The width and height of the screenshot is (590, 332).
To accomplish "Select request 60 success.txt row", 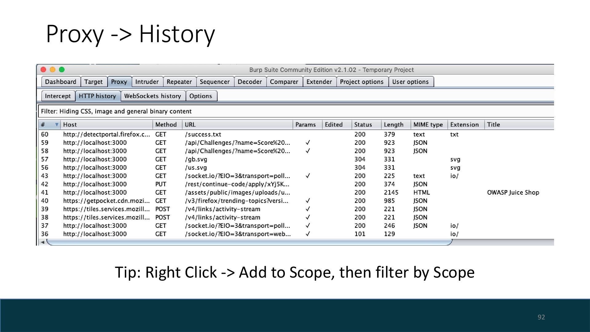I will [203, 134].
